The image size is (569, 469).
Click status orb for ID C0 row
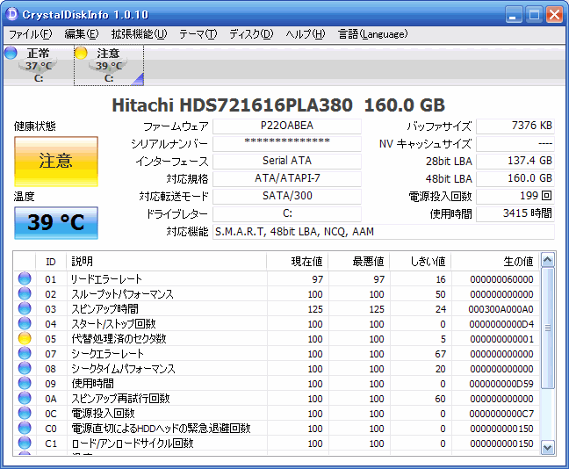coord(25,428)
